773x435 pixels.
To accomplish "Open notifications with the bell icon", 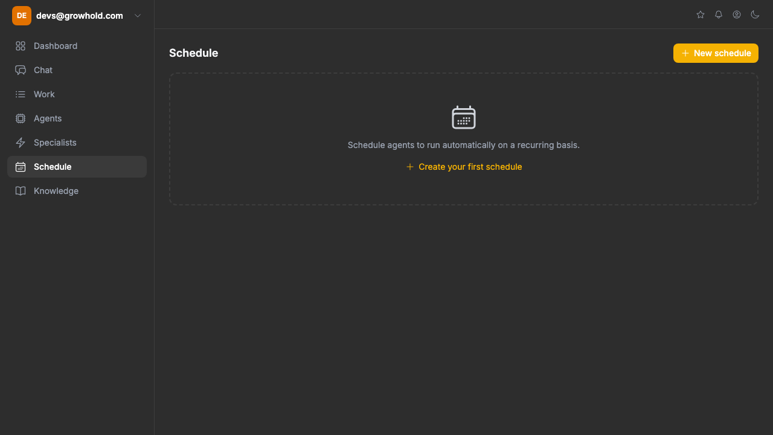I will (x=719, y=14).
